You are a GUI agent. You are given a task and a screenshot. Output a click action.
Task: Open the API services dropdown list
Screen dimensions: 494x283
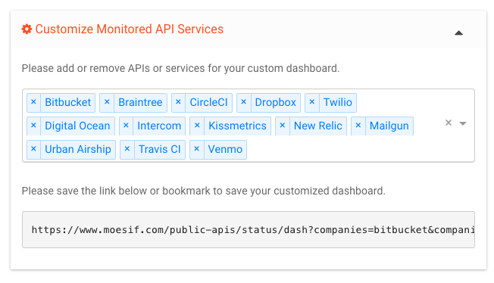pos(463,123)
